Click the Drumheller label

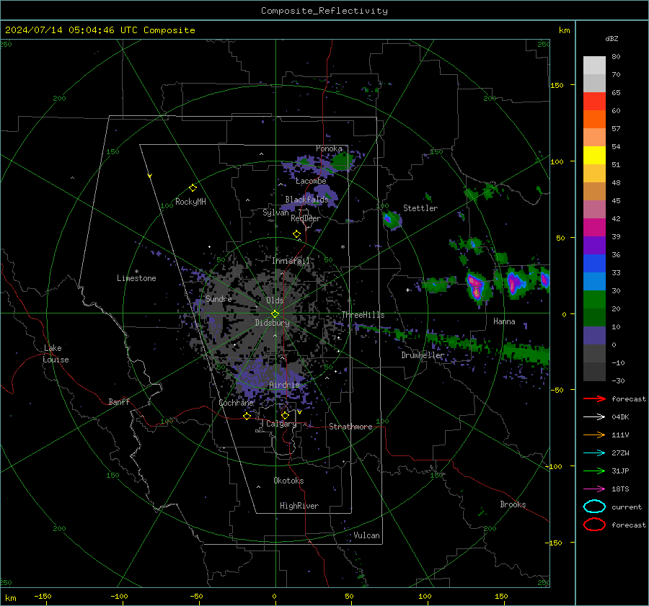423,355
